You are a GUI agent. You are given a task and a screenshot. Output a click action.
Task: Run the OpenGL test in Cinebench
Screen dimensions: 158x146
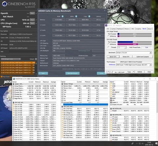click(x=32, y=13)
